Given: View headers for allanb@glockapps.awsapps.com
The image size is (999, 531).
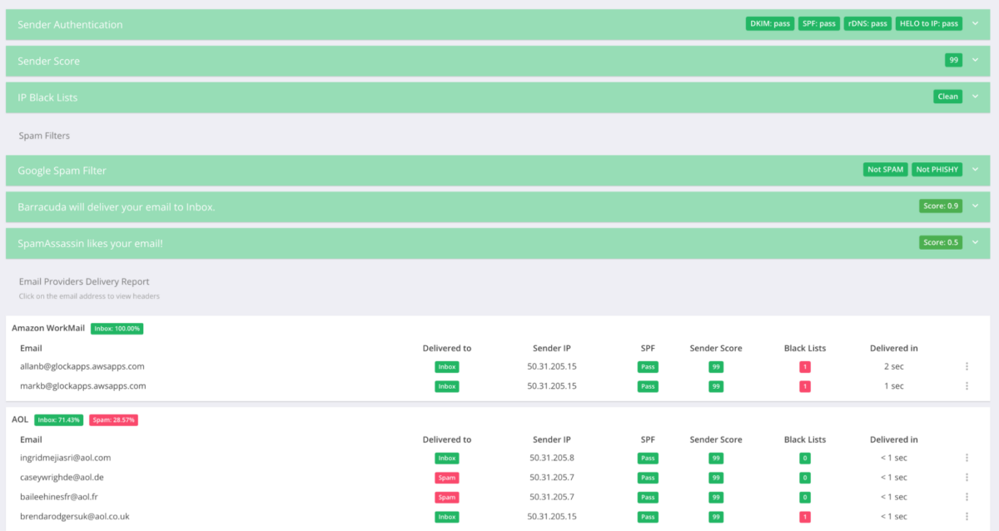Looking at the screenshot, I should 82,366.
